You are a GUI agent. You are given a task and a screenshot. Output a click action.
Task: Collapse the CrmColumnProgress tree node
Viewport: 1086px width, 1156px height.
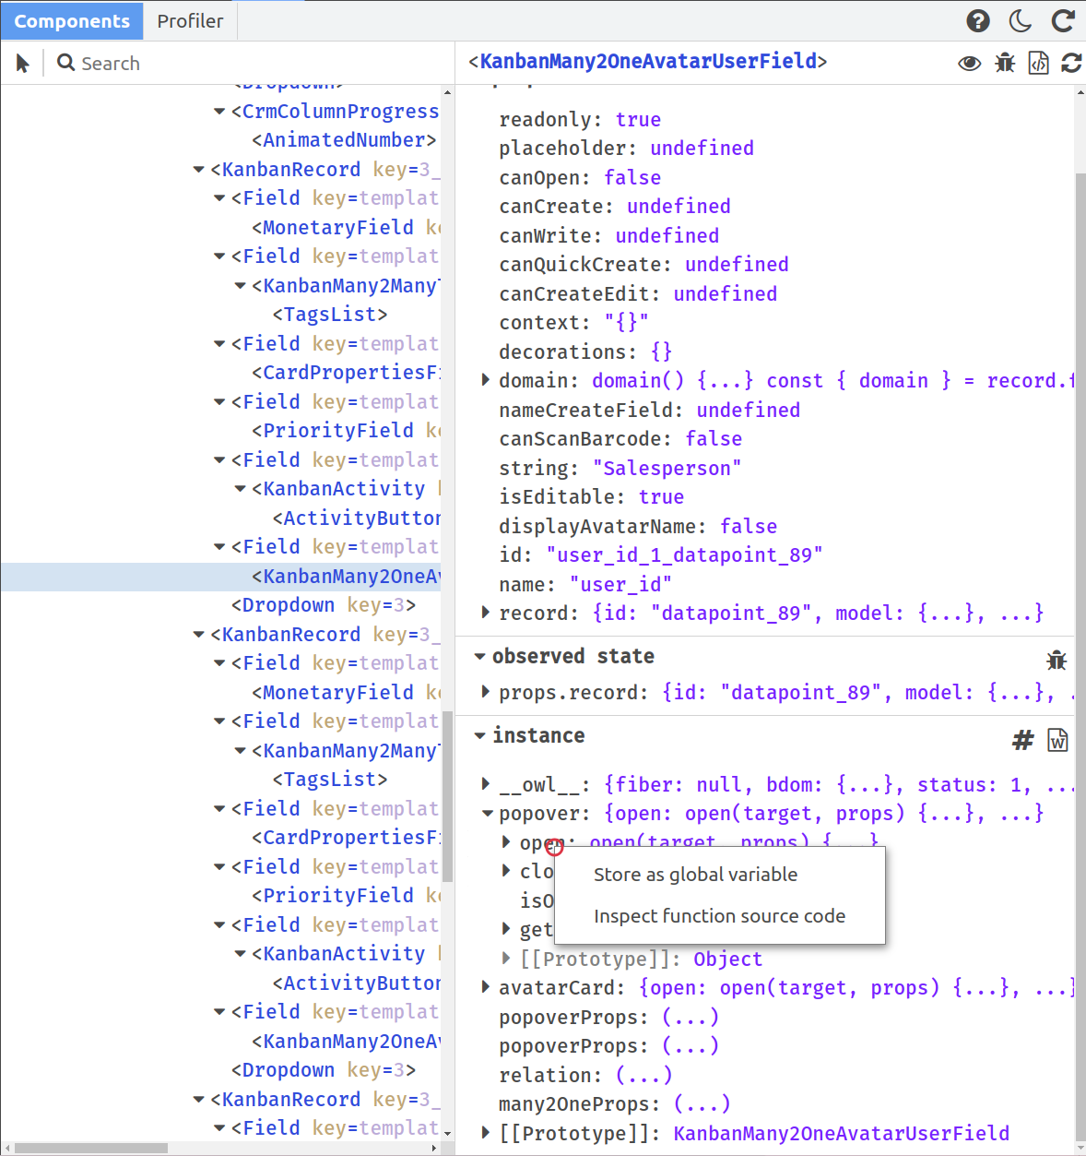[x=219, y=112]
